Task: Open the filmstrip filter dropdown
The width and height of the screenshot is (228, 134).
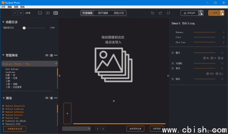Action: [x=77, y=129]
